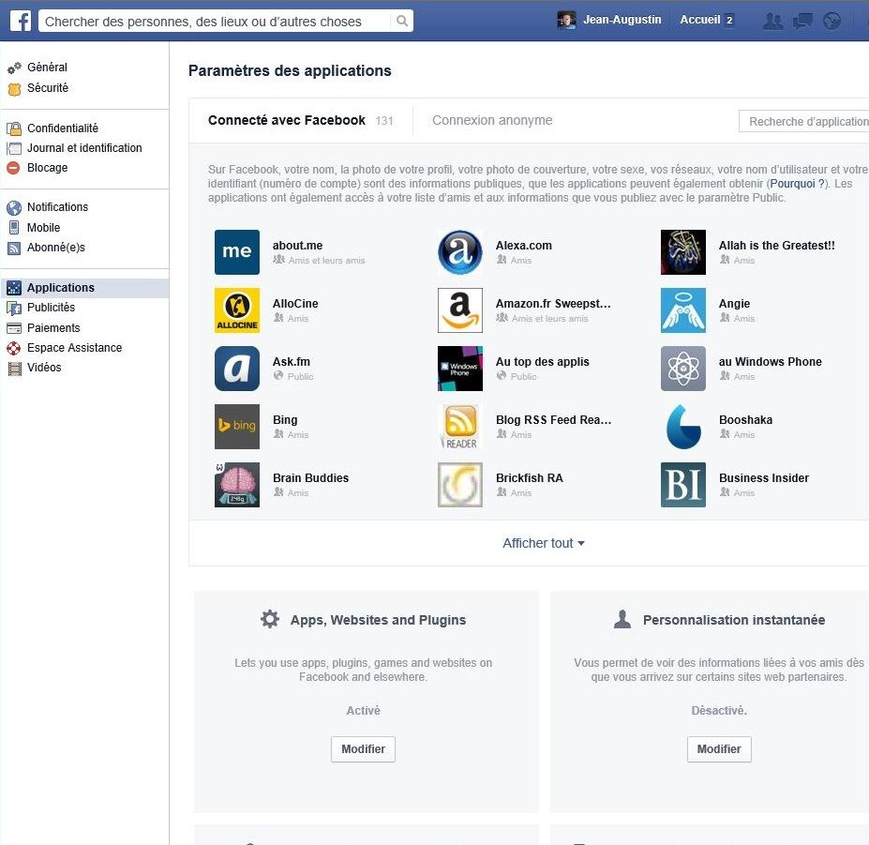The image size is (869, 845).
Task: Open Allah is the Greatest app icon
Action: (x=682, y=251)
